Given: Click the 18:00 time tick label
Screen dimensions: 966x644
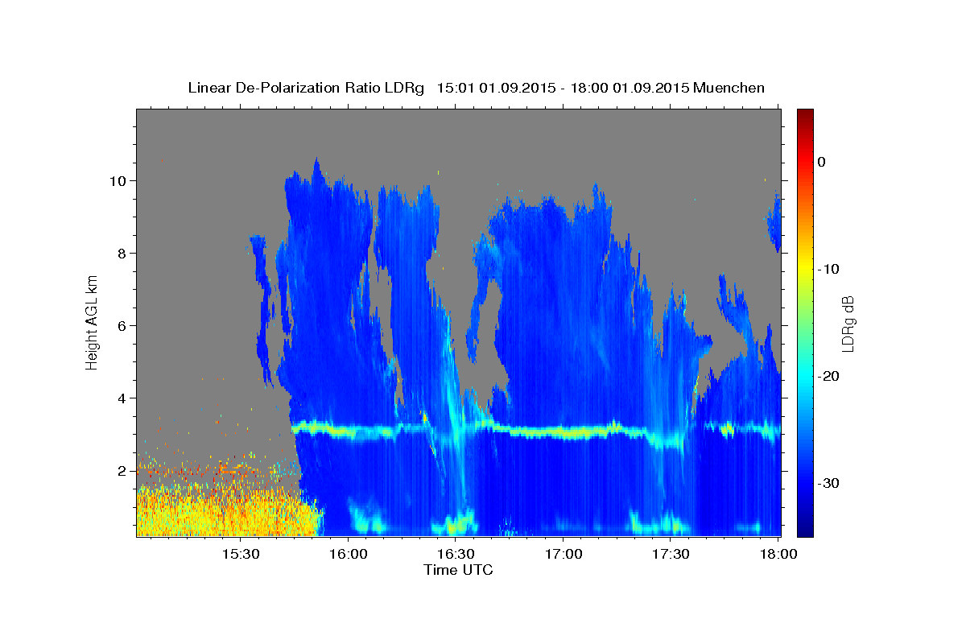Looking at the screenshot, I should [x=778, y=555].
